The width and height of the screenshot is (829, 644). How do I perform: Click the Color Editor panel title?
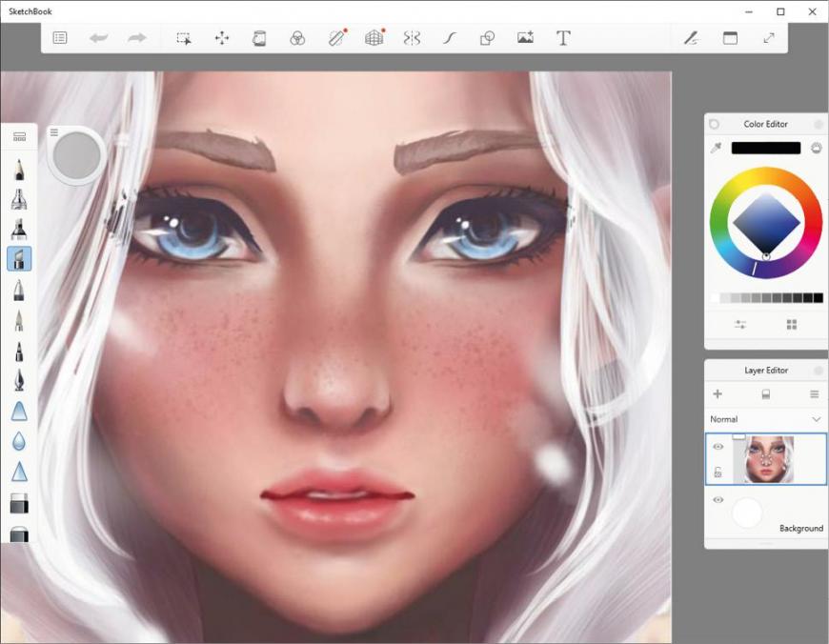(765, 124)
